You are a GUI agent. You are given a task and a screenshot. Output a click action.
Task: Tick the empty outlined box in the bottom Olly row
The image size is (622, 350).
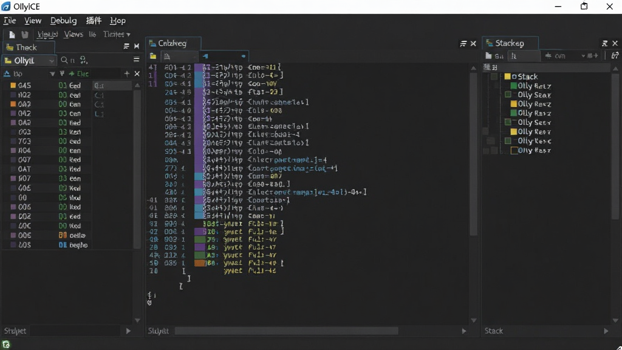click(514, 151)
